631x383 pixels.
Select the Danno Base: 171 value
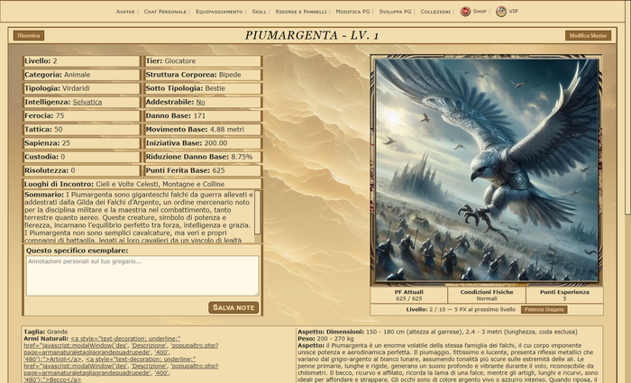203,116
